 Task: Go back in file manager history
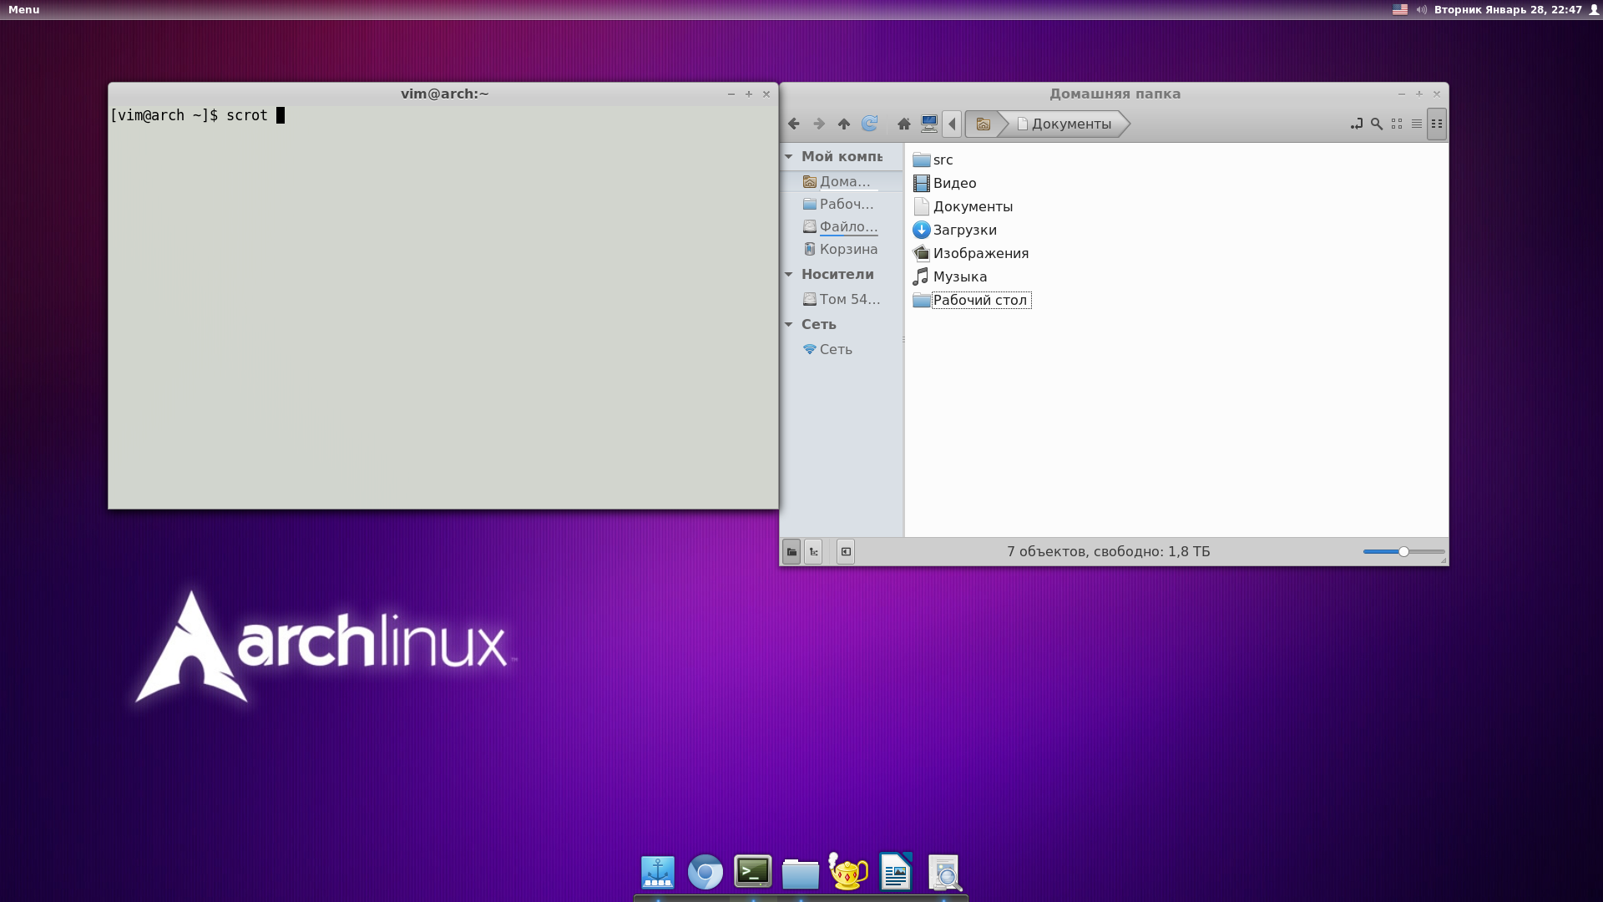coord(794,124)
